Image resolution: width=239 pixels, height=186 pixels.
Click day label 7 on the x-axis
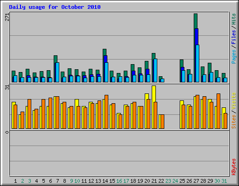(x=57, y=181)
